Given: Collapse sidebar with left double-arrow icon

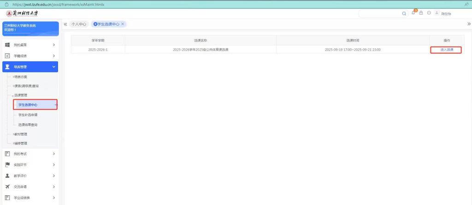Looking at the screenshot, I should click(x=65, y=24).
